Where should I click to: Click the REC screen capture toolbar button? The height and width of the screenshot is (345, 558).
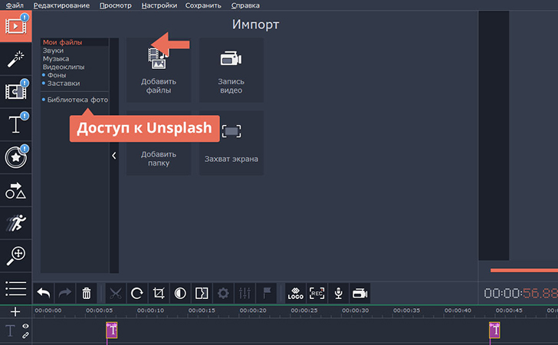pos(317,294)
